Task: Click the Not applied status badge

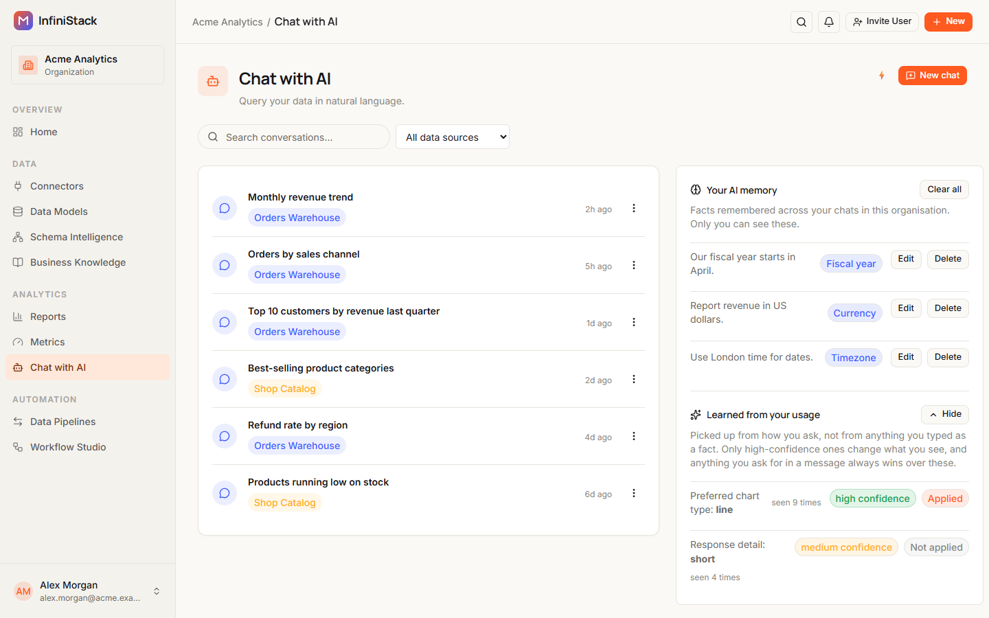Action: [x=936, y=547]
